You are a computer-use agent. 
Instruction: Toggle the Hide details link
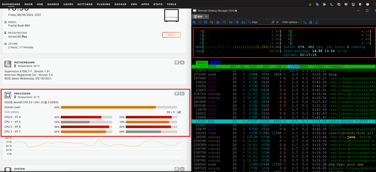pos(12,112)
